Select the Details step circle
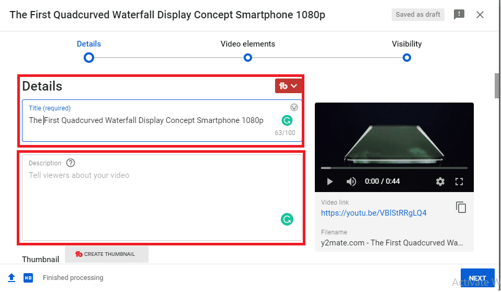The width and height of the screenshot is (501, 292). pos(89,57)
